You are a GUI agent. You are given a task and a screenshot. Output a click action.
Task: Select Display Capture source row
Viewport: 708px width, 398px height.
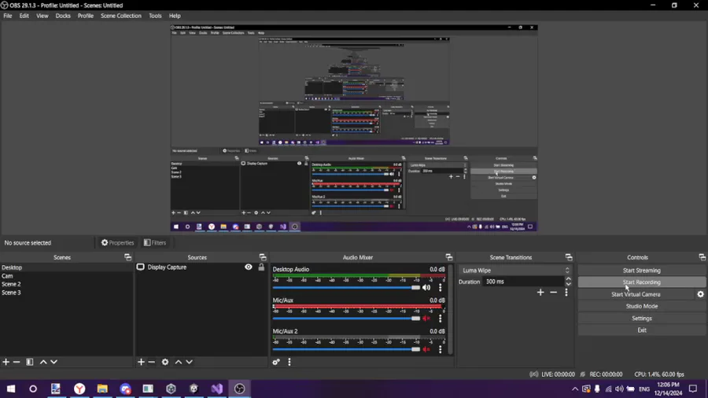tap(201, 267)
